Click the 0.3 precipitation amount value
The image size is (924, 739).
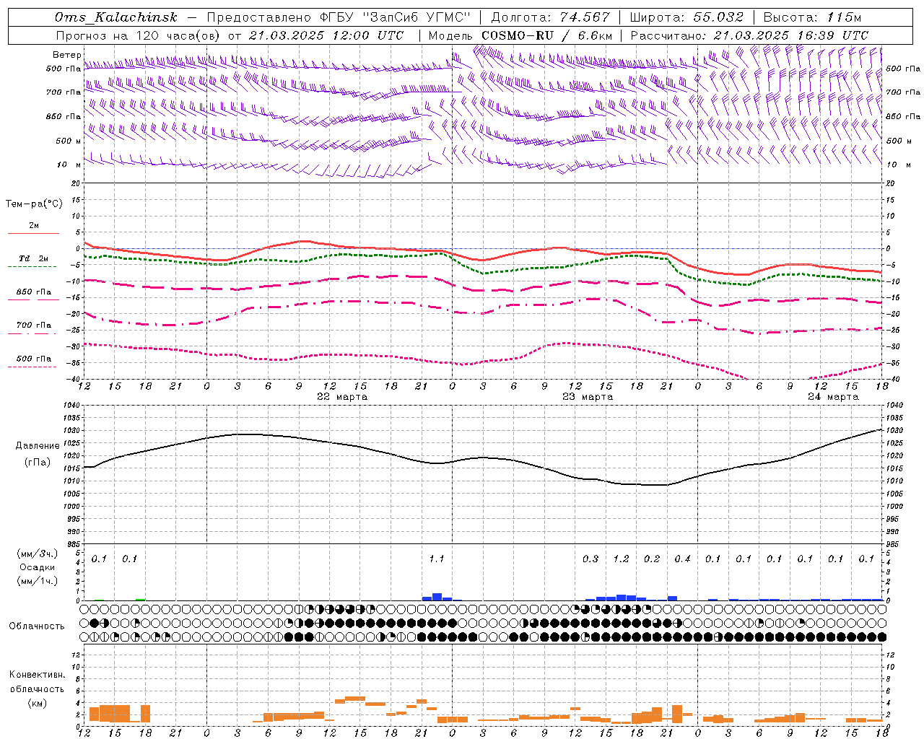pyautogui.click(x=590, y=559)
